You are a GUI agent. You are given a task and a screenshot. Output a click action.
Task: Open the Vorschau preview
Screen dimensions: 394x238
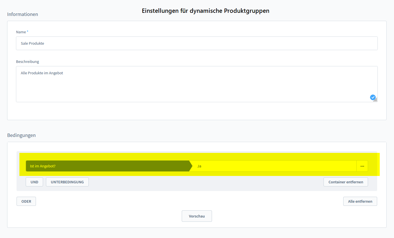coord(197,216)
